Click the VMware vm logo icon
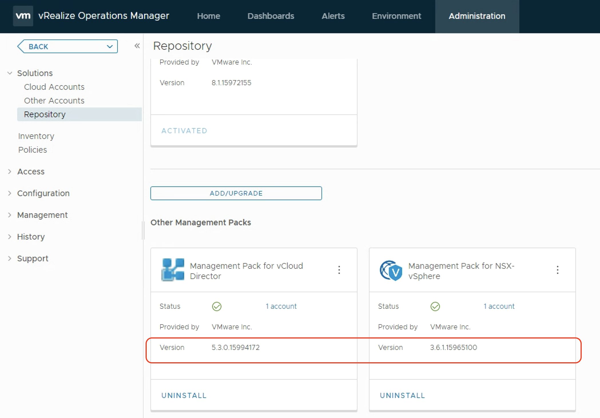Viewport: 600px width, 418px height. pyautogui.click(x=23, y=16)
